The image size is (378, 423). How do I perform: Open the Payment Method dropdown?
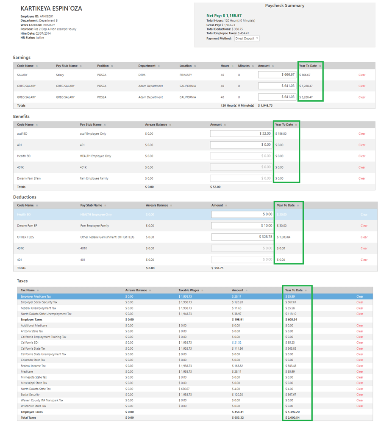pyautogui.click(x=247, y=39)
